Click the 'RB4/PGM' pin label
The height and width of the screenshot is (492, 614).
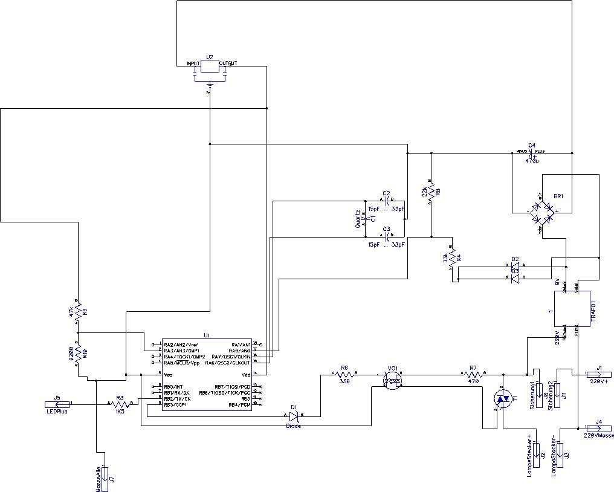[240, 404]
